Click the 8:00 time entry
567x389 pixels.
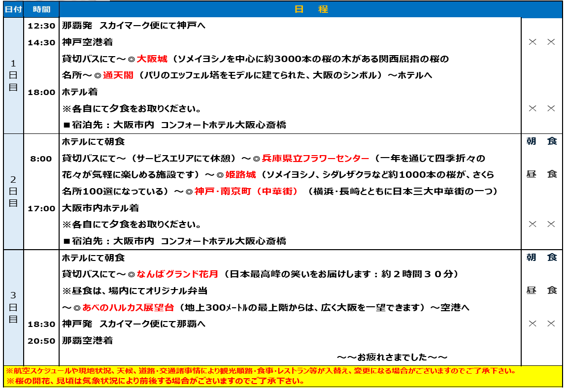(41, 159)
